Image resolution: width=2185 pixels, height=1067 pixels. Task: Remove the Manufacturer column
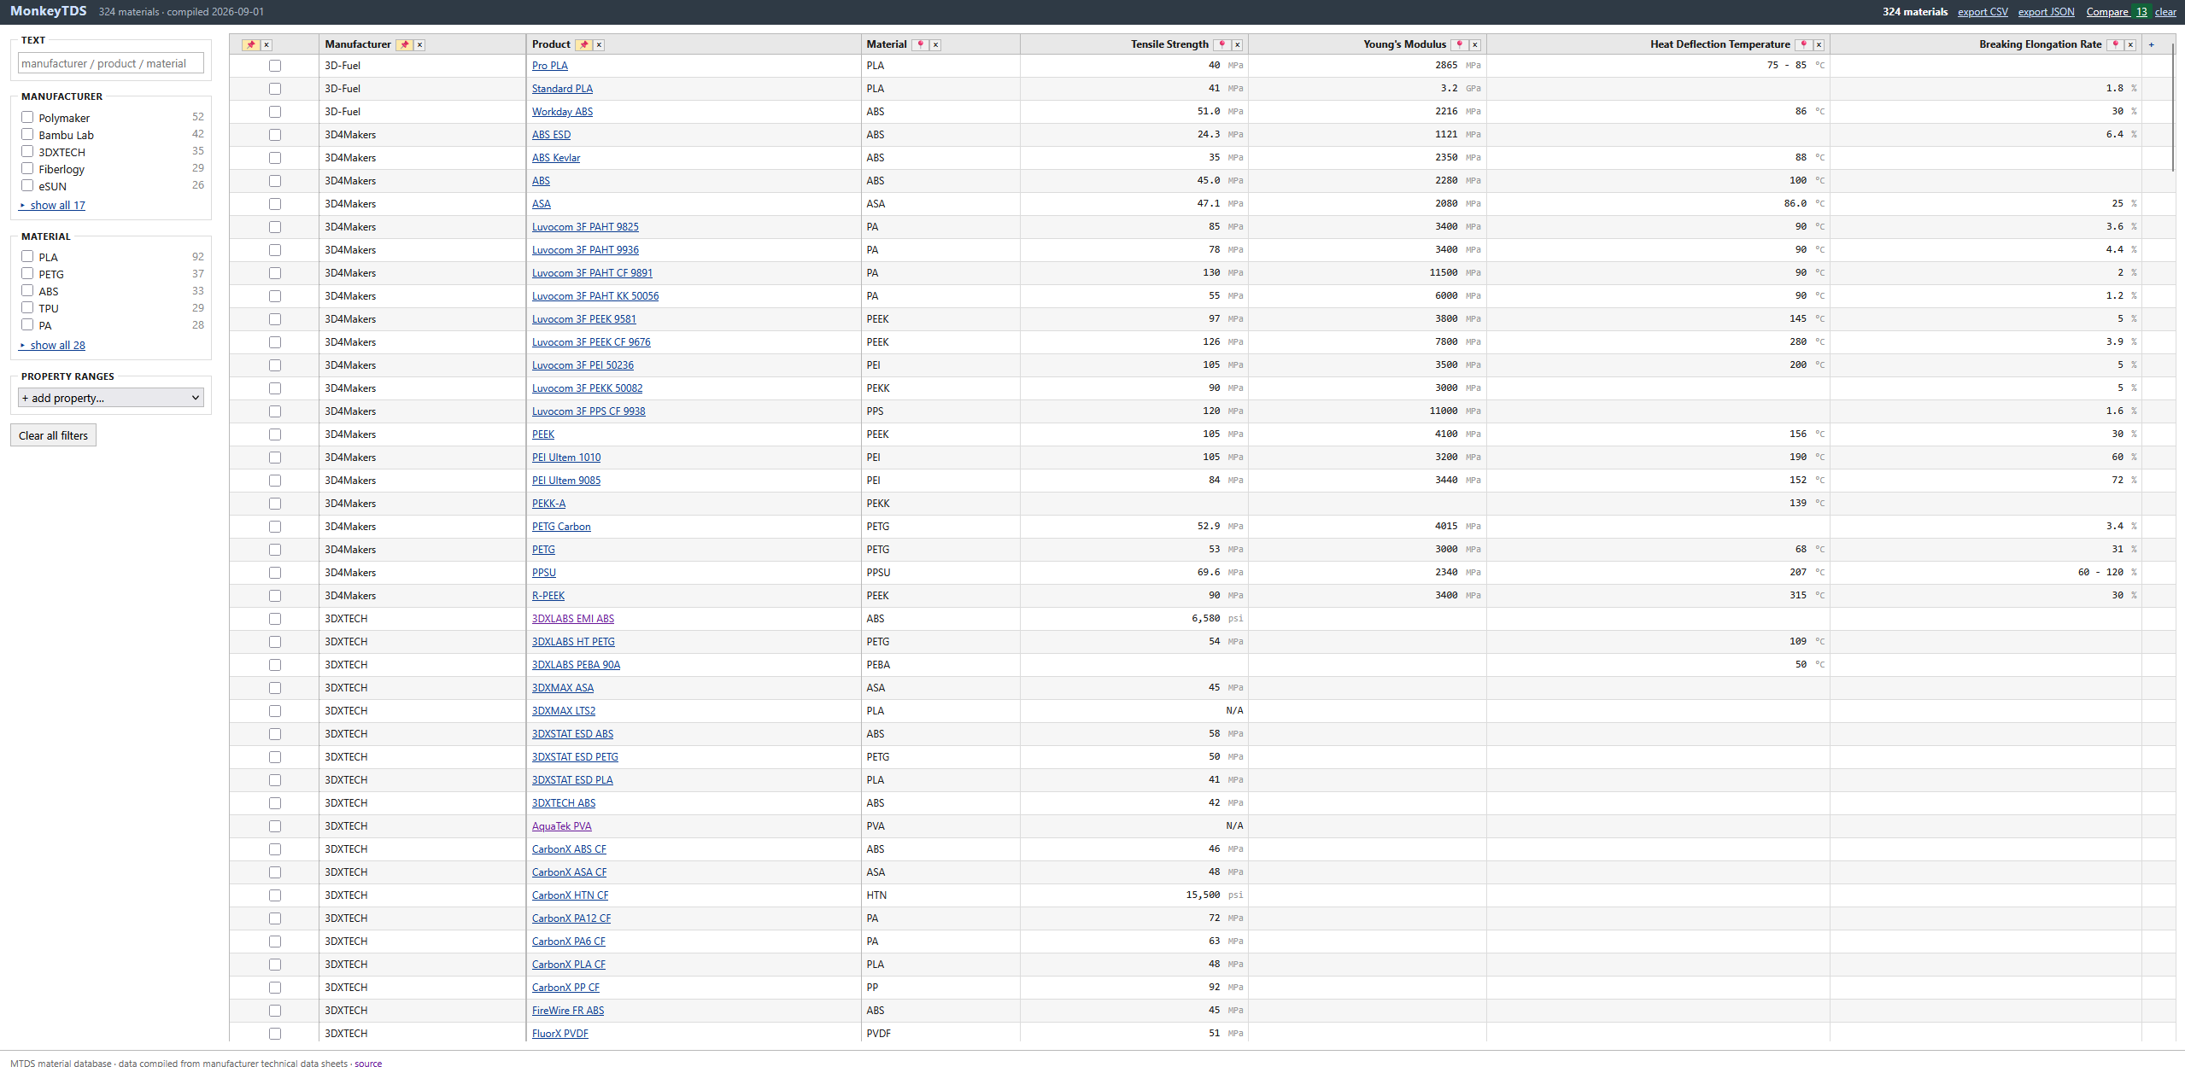click(x=419, y=44)
